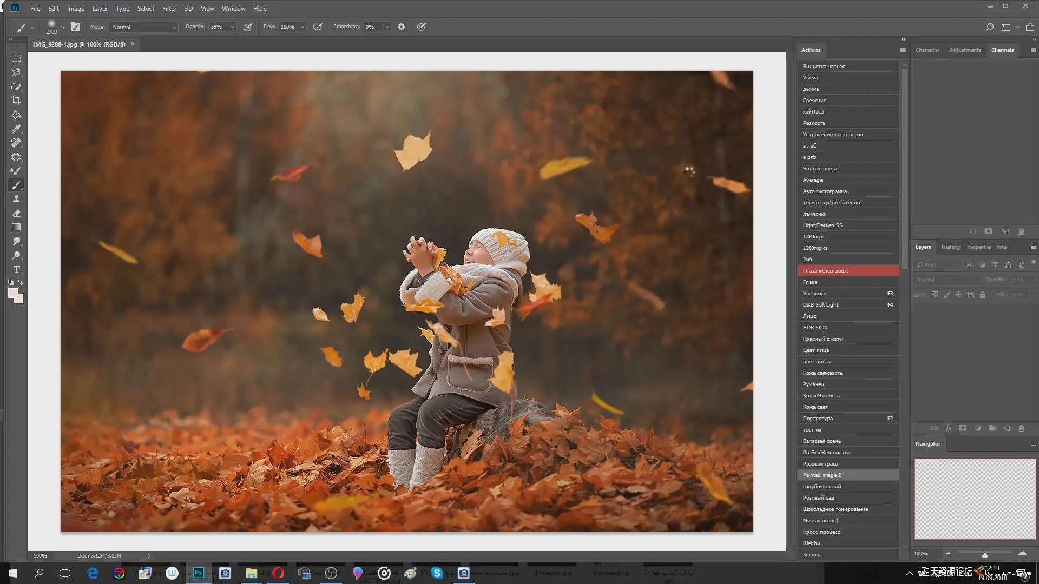Switch to the History tab
Viewport: 1039px width, 584px height.
click(950, 247)
